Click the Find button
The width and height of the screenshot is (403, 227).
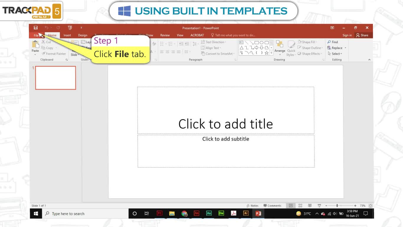click(332, 42)
